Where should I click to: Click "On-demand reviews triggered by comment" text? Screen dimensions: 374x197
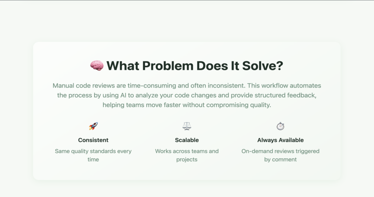[x=280, y=155]
